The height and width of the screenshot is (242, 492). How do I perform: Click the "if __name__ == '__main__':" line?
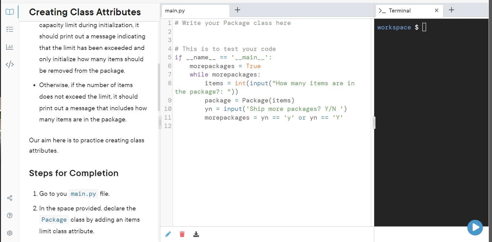click(223, 57)
